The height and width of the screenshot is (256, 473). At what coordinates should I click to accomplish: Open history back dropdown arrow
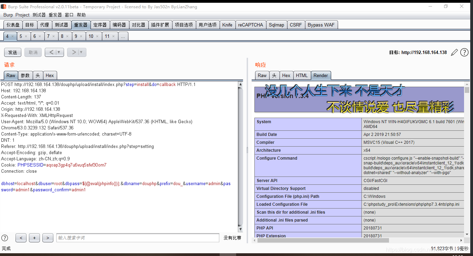(59, 52)
